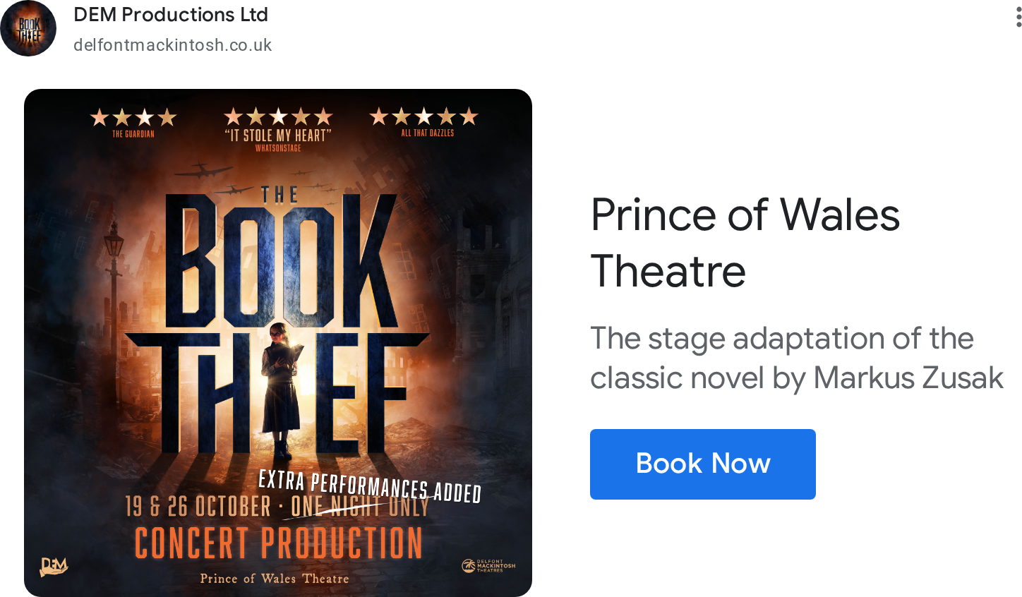Click the Prince of Wales Theatre headline
The image size is (1022, 597).
745,243
